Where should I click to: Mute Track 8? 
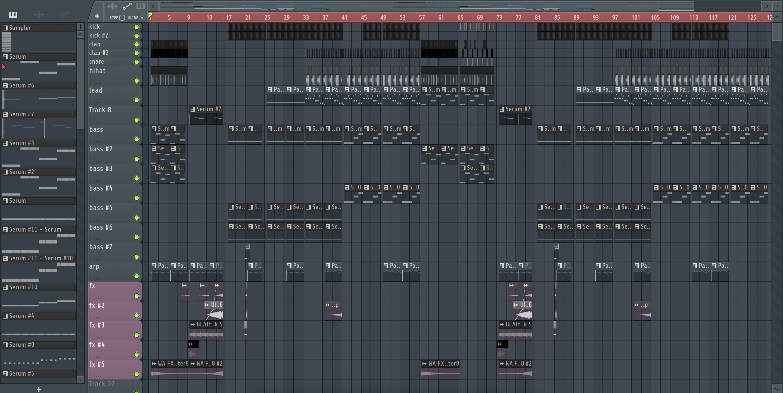tap(137, 120)
